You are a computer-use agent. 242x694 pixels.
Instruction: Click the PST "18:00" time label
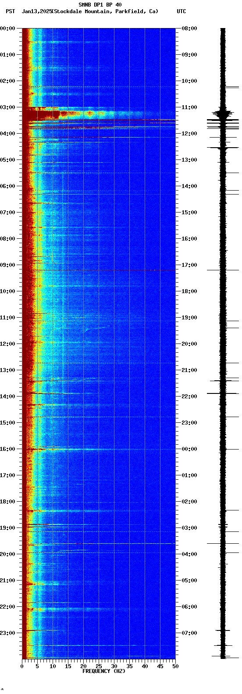tap(7, 502)
